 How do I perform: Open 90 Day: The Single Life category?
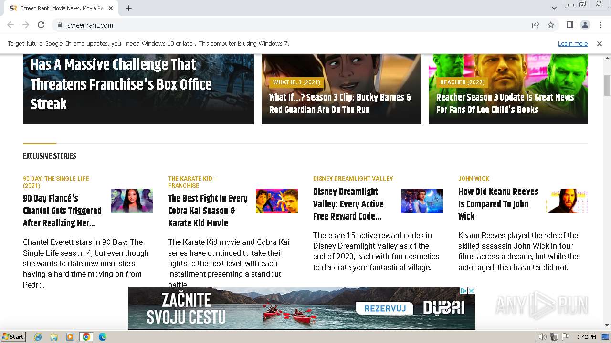pyautogui.click(x=56, y=182)
